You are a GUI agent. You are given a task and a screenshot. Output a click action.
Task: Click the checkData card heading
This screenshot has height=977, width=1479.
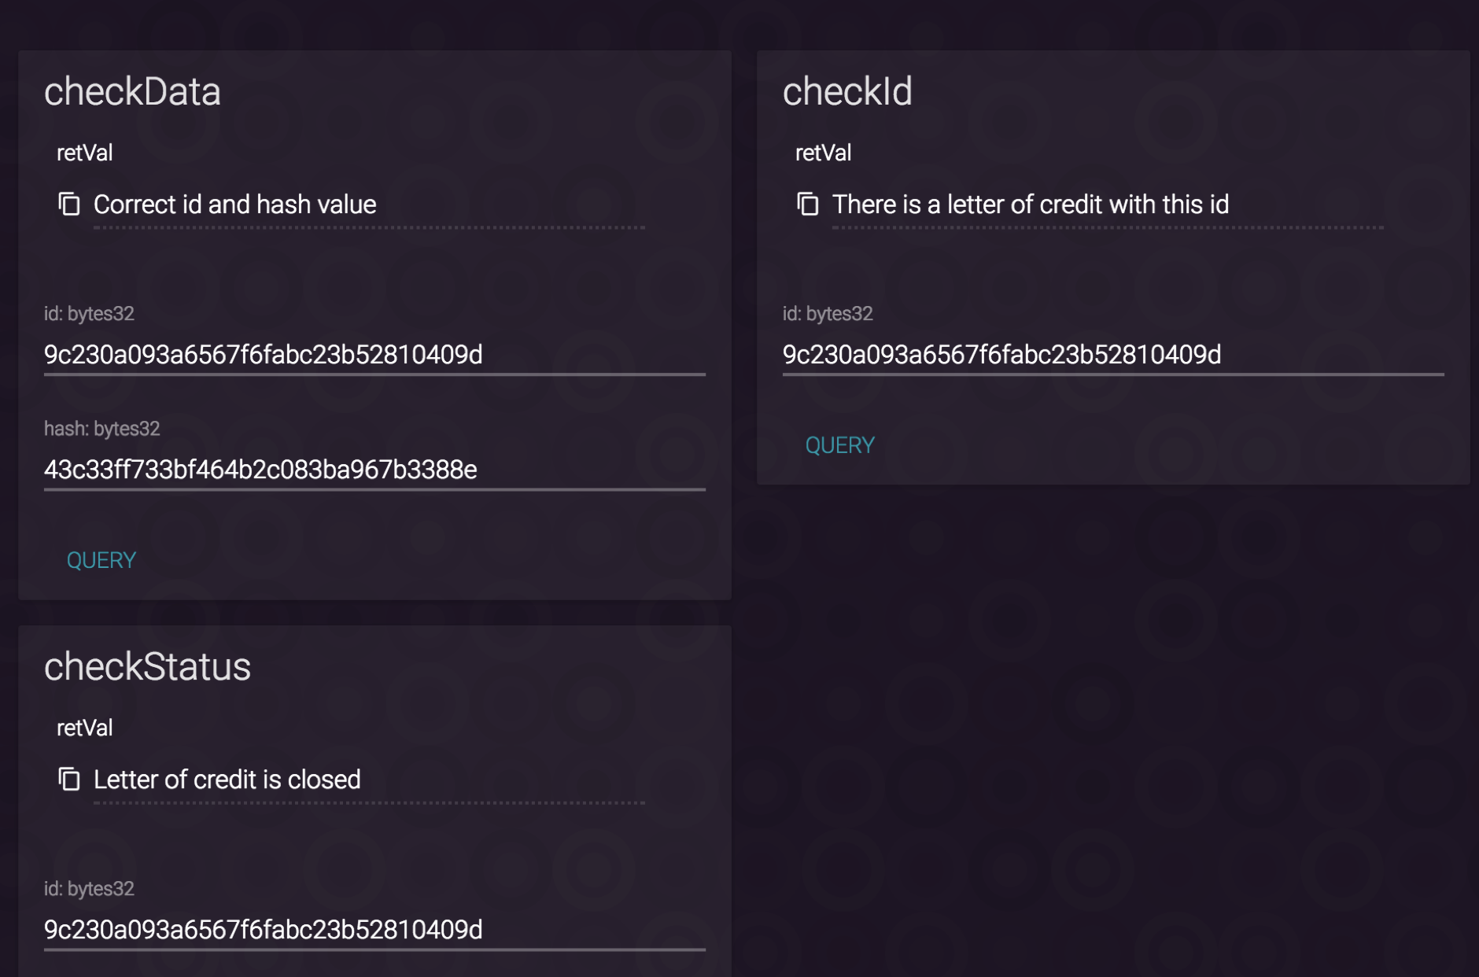(132, 91)
